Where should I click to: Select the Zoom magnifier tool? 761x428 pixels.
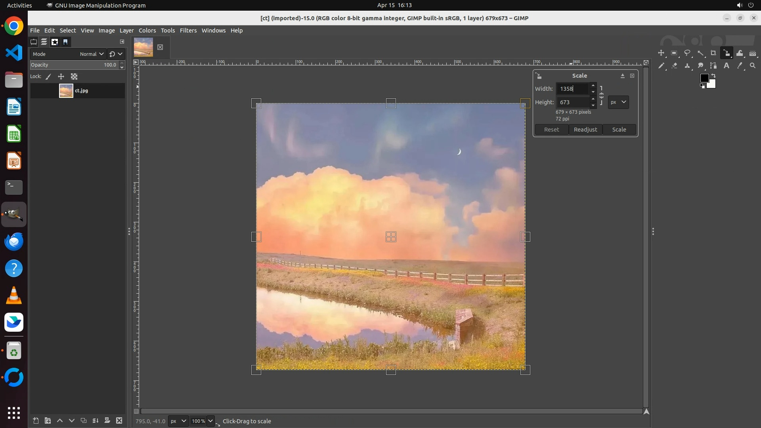tap(753, 66)
